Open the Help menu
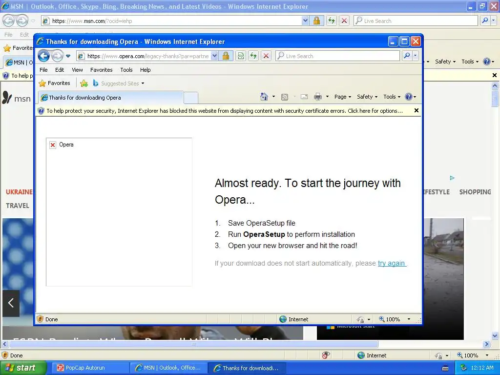The width and height of the screenshot is (500, 375). coord(145,70)
